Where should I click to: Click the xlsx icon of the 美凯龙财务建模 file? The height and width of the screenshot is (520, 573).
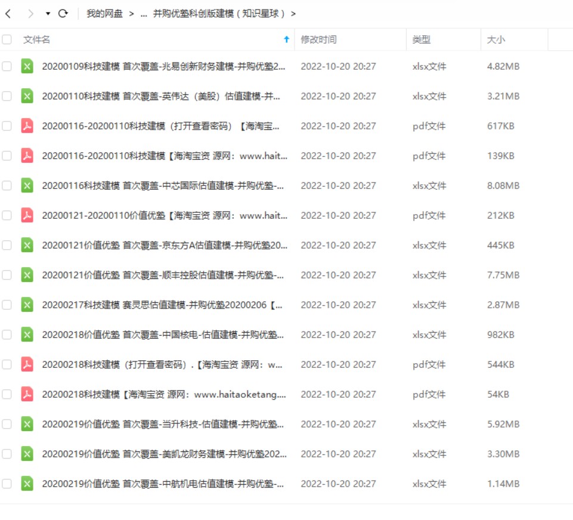[27, 454]
